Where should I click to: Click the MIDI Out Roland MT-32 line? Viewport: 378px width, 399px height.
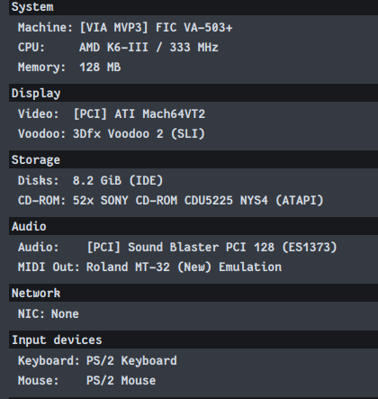[x=149, y=268]
